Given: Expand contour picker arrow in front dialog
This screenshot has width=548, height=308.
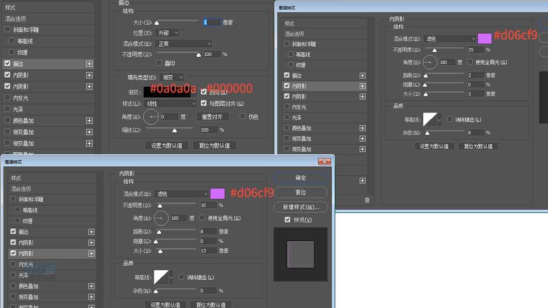Looking at the screenshot, I should pyautogui.click(x=170, y=278).
